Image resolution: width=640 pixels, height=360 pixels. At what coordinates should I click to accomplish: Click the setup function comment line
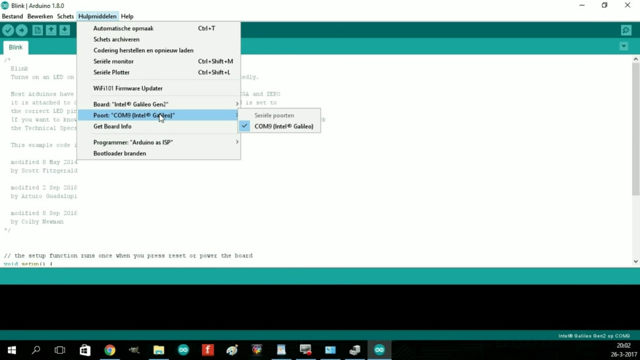pyautogui.click(x=128, y=256)
